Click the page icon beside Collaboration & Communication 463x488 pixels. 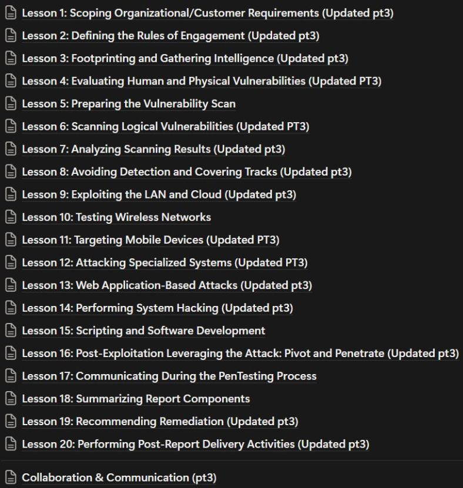[x=10, y=477]
